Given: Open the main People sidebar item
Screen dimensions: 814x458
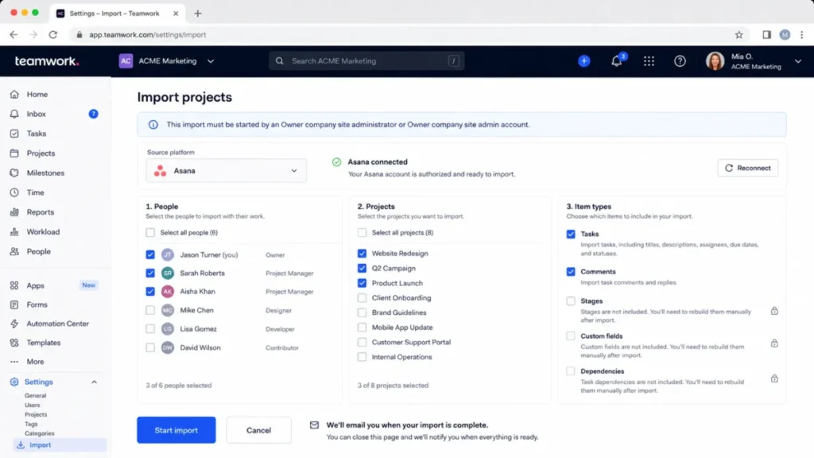Looking at the screenshot, I should tap(38, 251).
